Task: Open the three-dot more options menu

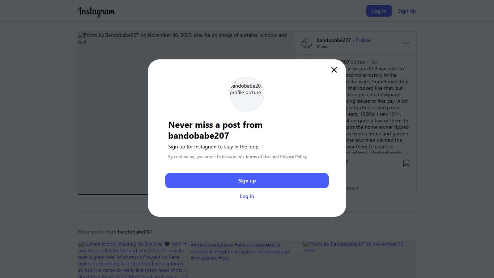Action: [406, 43]
